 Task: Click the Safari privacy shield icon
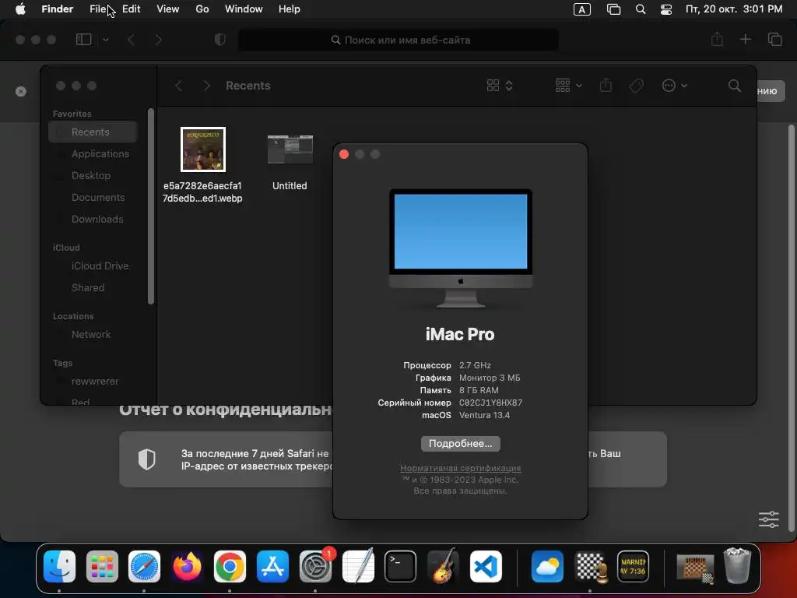click(x=220, y=39)
